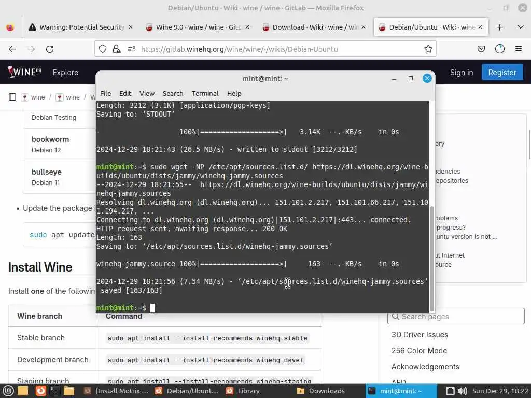The width and height of the screenshot is (531, 398).
Task: Open the terminal Terminal menu
Action: [205, 93]
